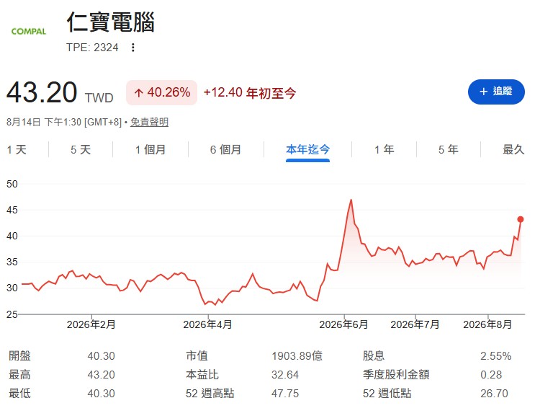The width and height of the screenshot is (535, 416).
Task: Switch to the 1 個月 tab
Action: 150,149
